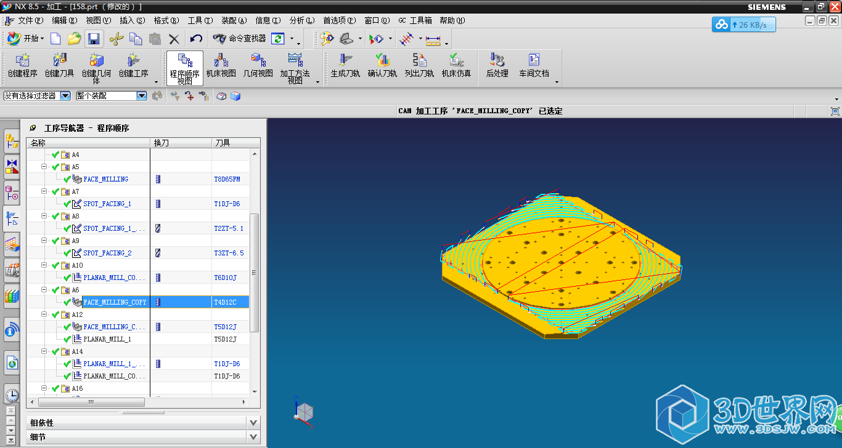Open 命令查找器 command finder
This screenshot has height=448, width=842.
pyautogui.click(x=239, y=39)
